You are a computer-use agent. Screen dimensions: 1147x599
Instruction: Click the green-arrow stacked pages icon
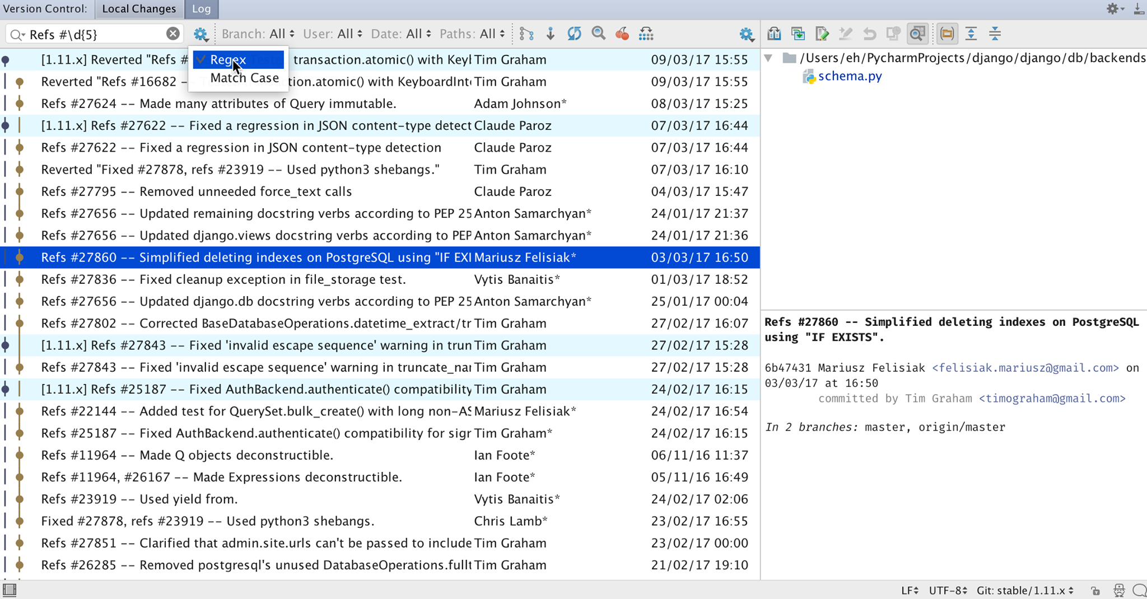(x=798, y=34)
